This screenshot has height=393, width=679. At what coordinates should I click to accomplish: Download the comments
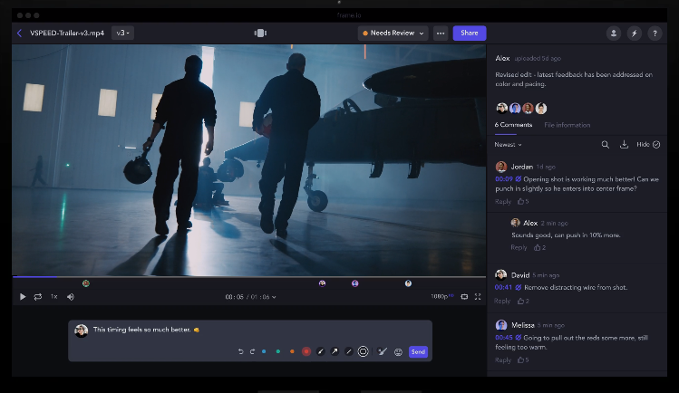click(x=624, y=144)
